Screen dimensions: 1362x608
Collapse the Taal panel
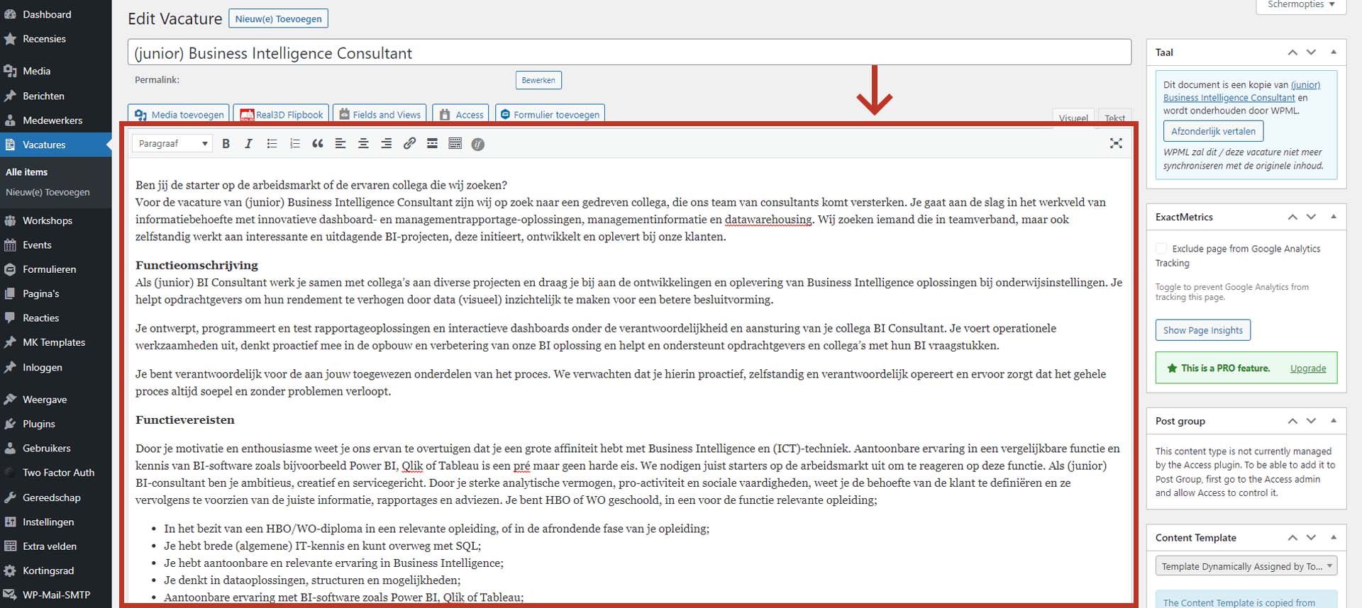[1334, 52]
